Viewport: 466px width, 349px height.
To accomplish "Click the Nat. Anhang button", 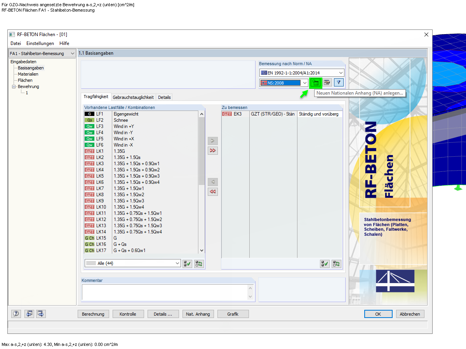I will coord(198,314).
